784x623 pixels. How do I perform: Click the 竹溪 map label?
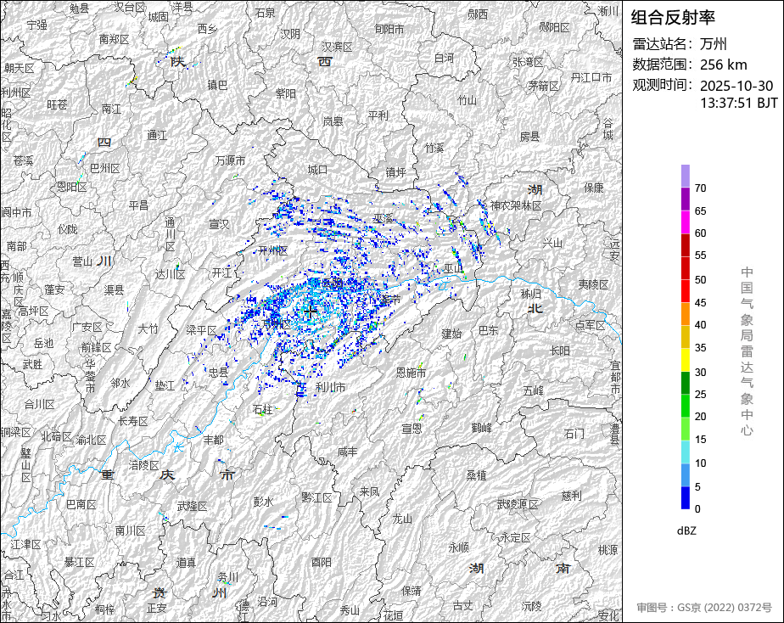point(434,149)
